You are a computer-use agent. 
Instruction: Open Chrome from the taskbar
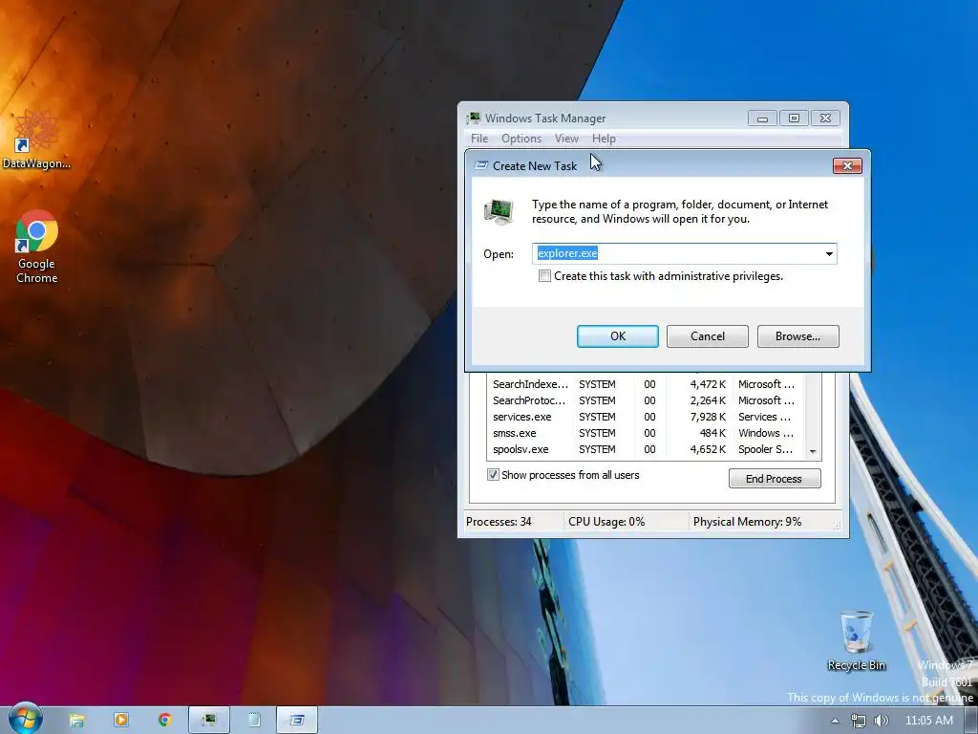coord(164,721)
